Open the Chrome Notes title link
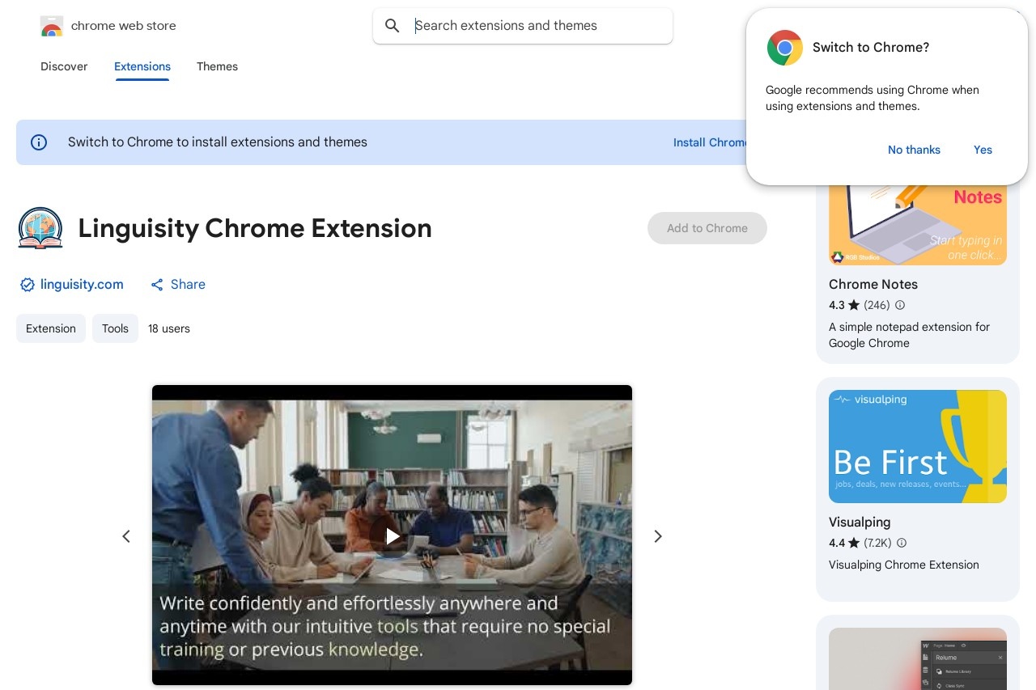The height and width of the screenshot is (690, 1036). (x=873, y=285)
